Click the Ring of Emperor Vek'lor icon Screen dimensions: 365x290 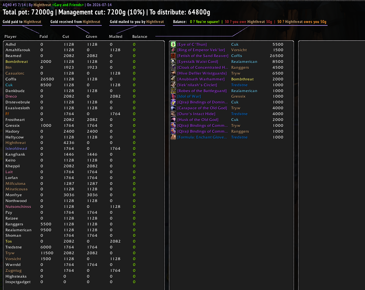pyautogui.click(x=173, y=50)
